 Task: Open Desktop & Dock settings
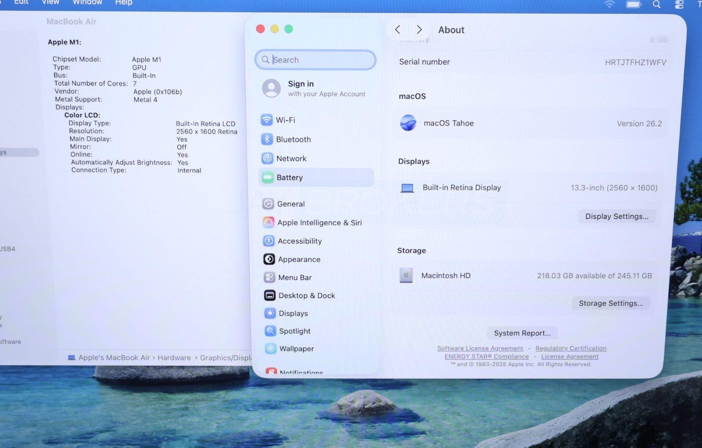(x=306, y=296)
